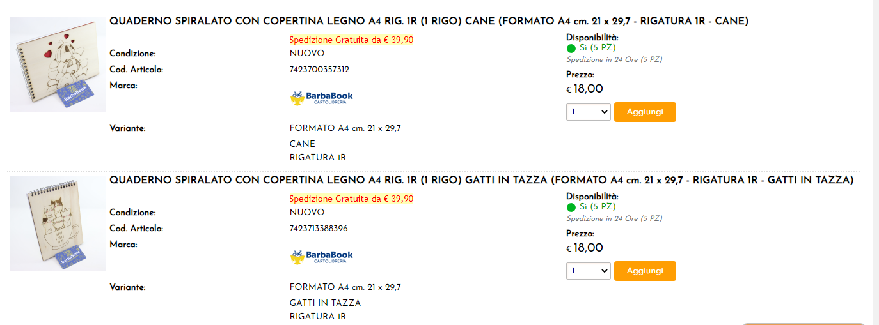Image resolution: width=879 pixels, height=325 pixels.
Task: Click the green availability dot for the CANE notebook
Action: [x=571, y=49]
